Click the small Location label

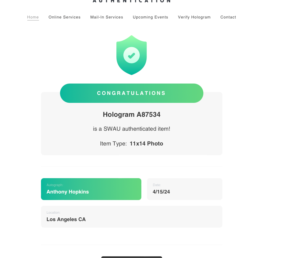click(x=53, y=213)
